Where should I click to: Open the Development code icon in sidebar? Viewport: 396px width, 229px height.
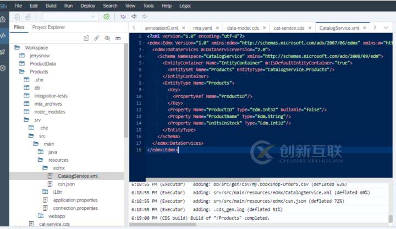(x=3, y=35)
